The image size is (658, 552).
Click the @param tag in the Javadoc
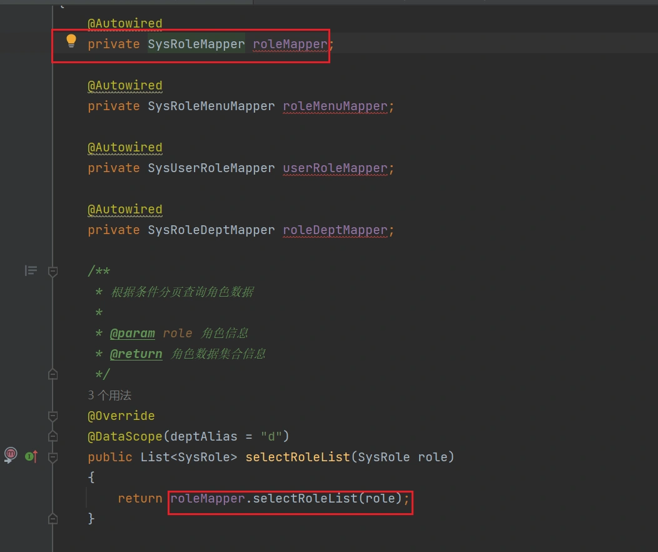click(x=132, y=333)
